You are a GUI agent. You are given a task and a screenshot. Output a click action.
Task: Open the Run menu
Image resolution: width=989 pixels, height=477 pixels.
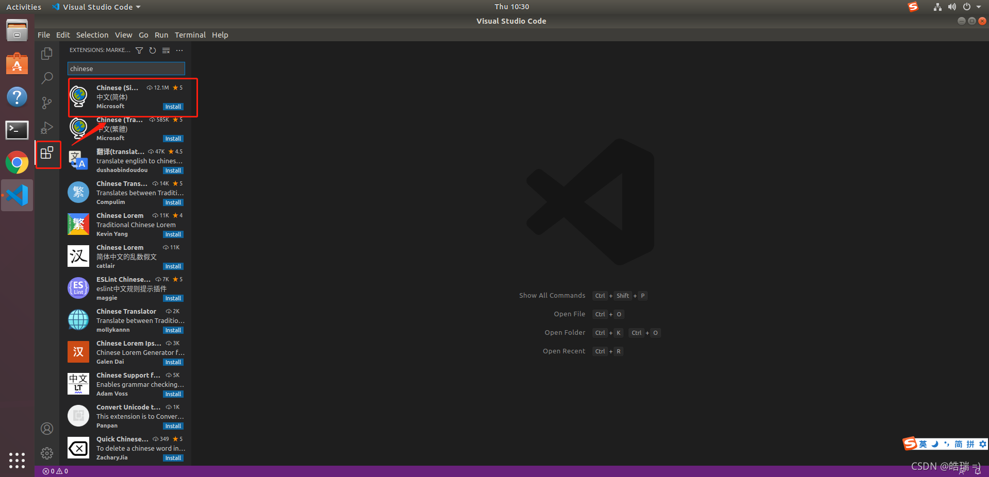161,35
